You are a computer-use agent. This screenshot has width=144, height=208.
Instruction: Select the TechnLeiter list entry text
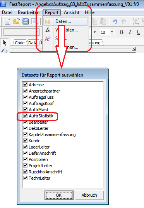[39, 178]
